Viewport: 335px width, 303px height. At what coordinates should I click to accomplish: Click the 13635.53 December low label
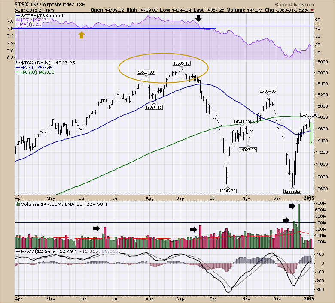pyautogui.click(x=292, y=191)
